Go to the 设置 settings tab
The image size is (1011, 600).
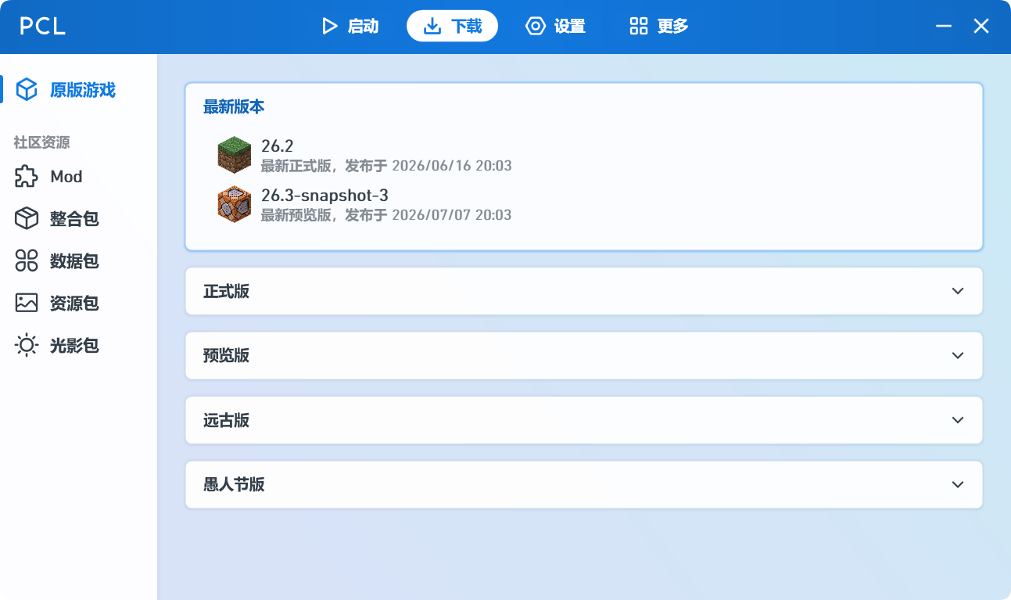[555, 26]
